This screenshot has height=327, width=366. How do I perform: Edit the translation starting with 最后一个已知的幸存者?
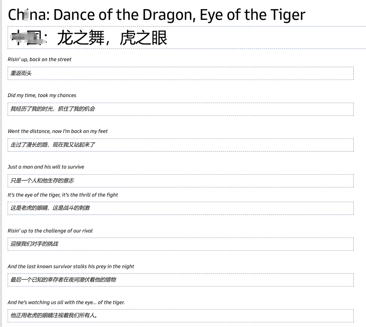pos(180,280)
